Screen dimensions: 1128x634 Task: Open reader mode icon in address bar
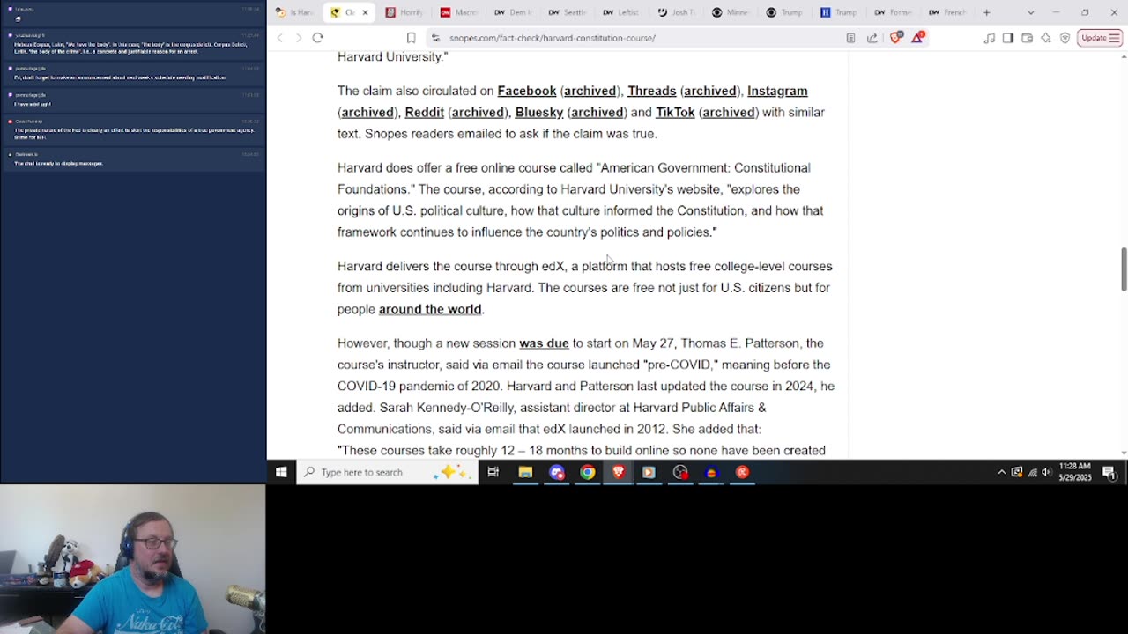tap(850, 38)
